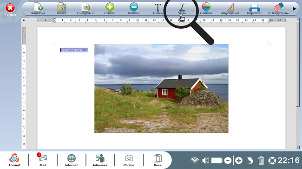The height and width of the screenshot is (169, 302).
Task: Enlarge text with Grossir
Action: (110, 9)
